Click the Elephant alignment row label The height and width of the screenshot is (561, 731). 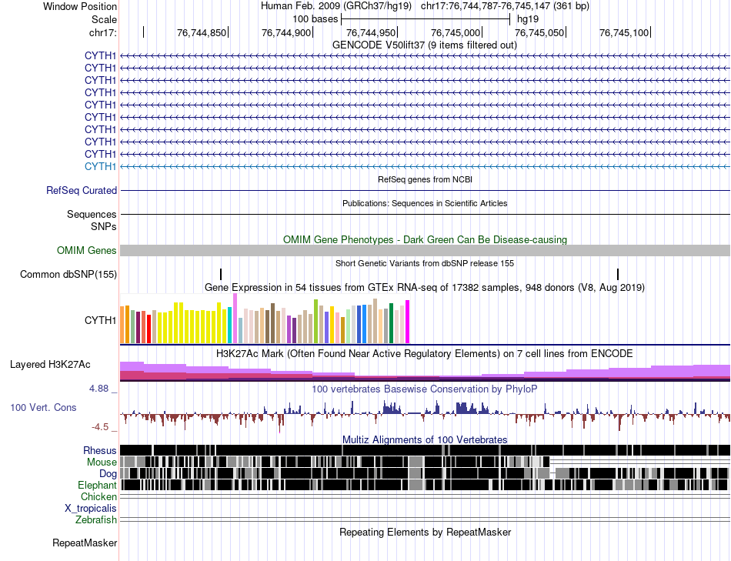click(x=97, y=485)
